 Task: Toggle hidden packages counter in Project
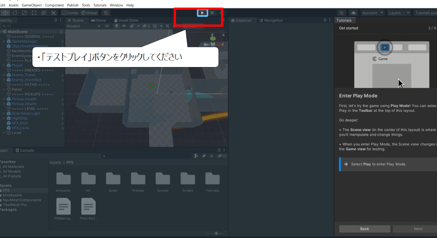(x=222, y=156)
